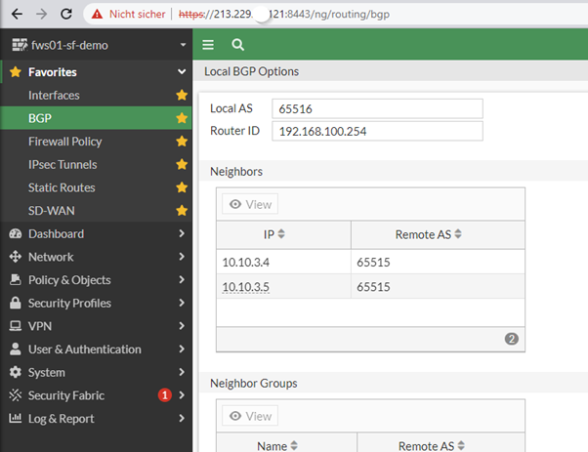Click the browser address bar URL
This screenshot has width=588, height=452.
[x=284, y=15]
